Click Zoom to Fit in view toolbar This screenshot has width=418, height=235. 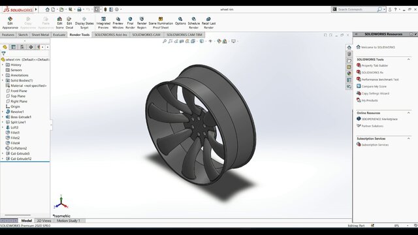click(165, 41)
